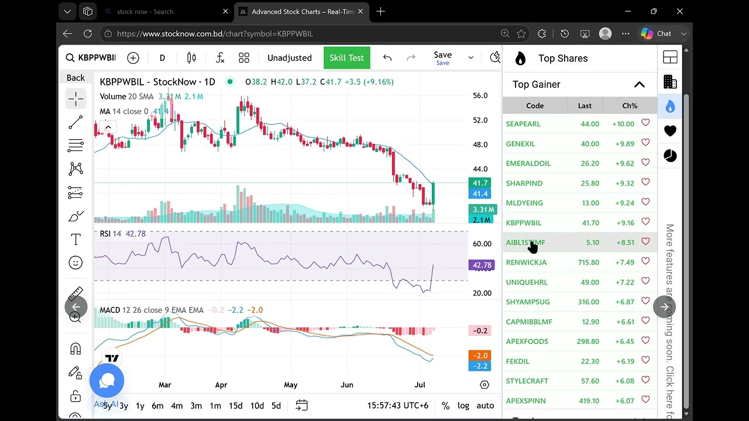
Task: Add RENWICKJA to favorites
Action: pyautogui.click(x=645, y=261)
